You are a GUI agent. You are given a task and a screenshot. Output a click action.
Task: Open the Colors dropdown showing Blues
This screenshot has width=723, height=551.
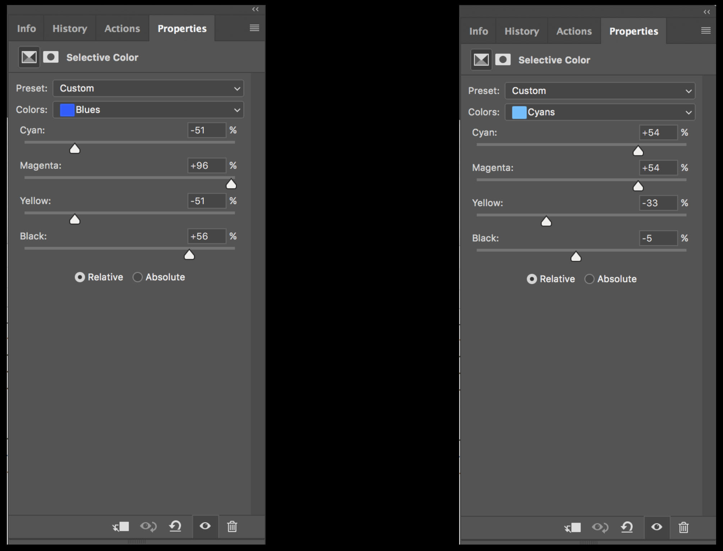point(148,110)
